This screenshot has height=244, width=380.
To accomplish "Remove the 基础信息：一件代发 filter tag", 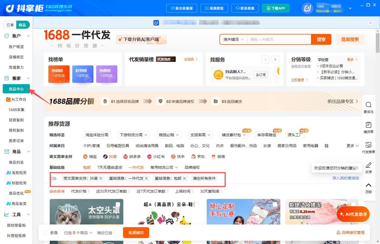I will (146, 178).
